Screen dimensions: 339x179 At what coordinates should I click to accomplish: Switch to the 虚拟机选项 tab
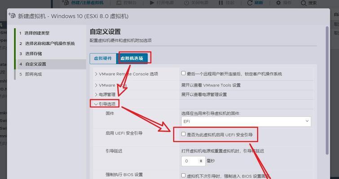pyautogui.click(x=132, y=59)
